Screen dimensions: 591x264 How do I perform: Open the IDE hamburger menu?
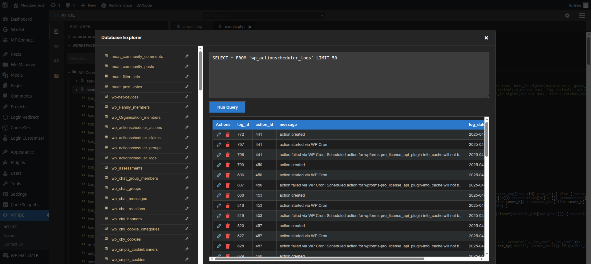coord(582,15)
